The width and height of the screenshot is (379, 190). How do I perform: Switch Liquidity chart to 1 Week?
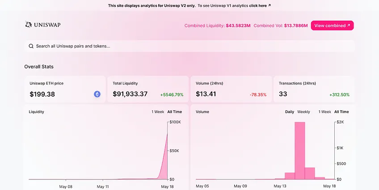coord(158,112)
